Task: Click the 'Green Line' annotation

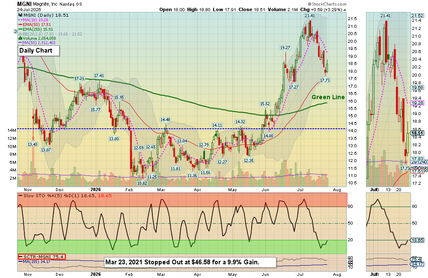Action: pyautogui.click(x=328, y=97)
